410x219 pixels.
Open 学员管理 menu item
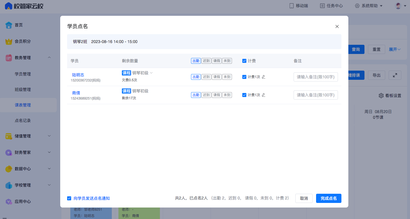click(x=23, y=74)
